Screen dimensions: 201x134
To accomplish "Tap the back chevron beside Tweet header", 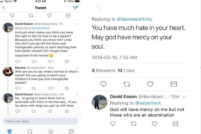I will click(3, 8).
